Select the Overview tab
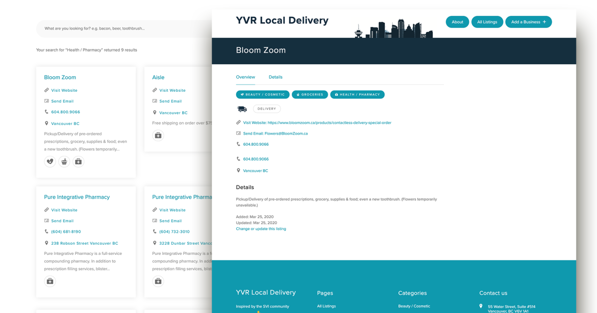 (245, 77)
